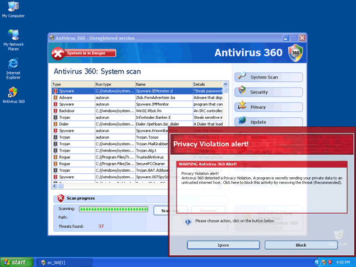This screenshot has height=267, width=356.
Task: Open the System Scan sidebar section
Action: click(x=269, y=77)
